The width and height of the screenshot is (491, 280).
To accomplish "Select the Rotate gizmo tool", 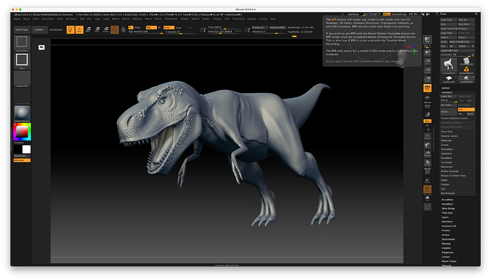I will tap(106, 29).
